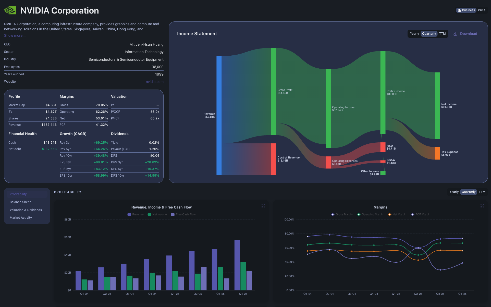
Task: Switch Profitability charts to Yearly
Action: (454, 192)
